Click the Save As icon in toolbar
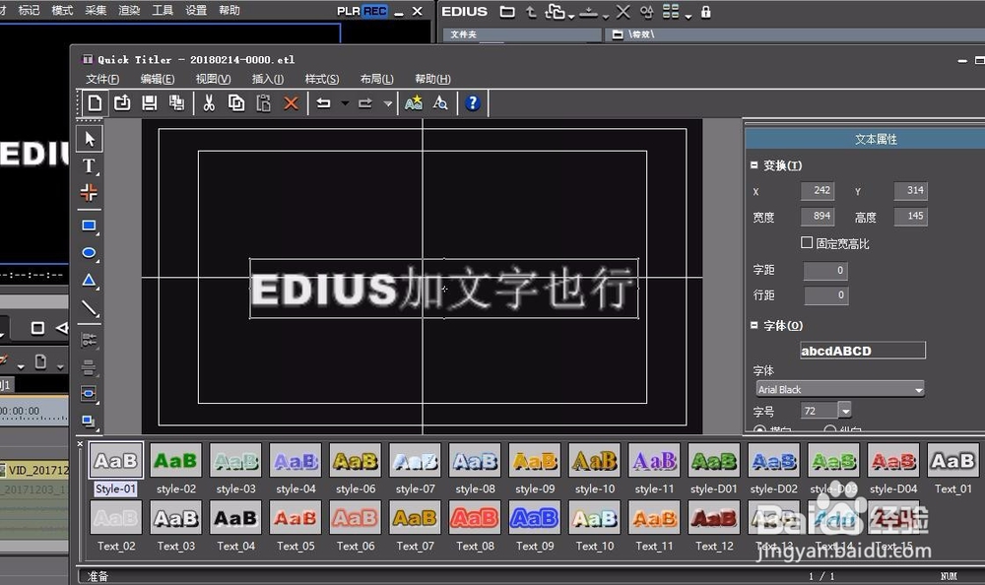Image resolution: width=985 pixels, height=585 pixels. (176, 103)
